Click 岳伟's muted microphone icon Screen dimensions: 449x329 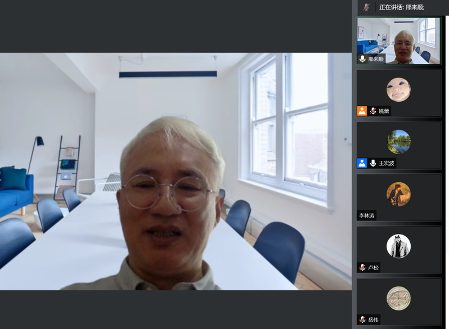click(362, 319)
